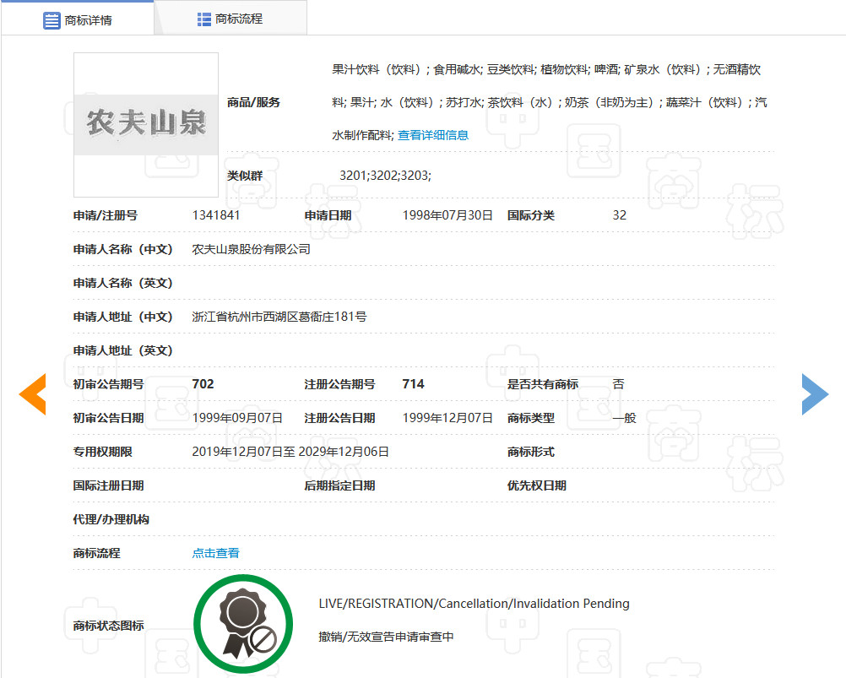Click the 注册公告期号 label

340,384
